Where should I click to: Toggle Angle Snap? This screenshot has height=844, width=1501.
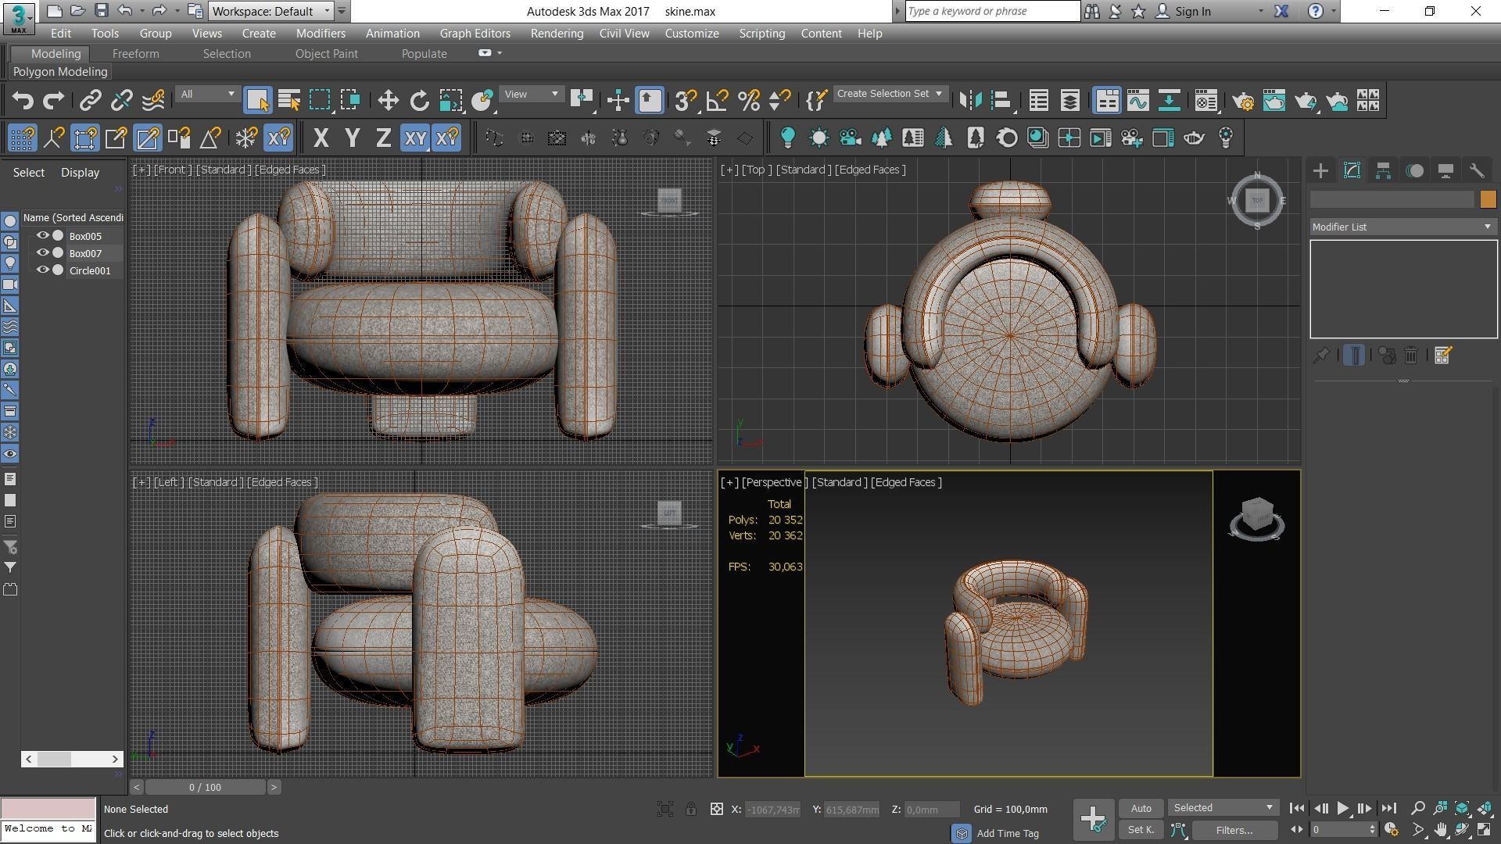pyautogui.click(x=717, y=101)
